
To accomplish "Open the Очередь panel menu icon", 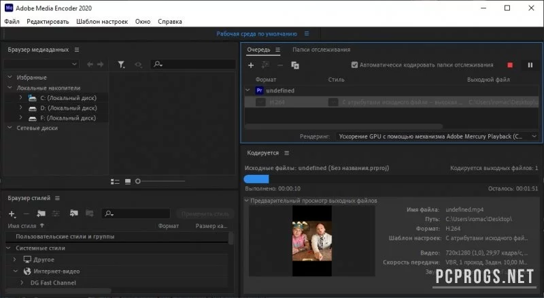I will tap(277, 50).
